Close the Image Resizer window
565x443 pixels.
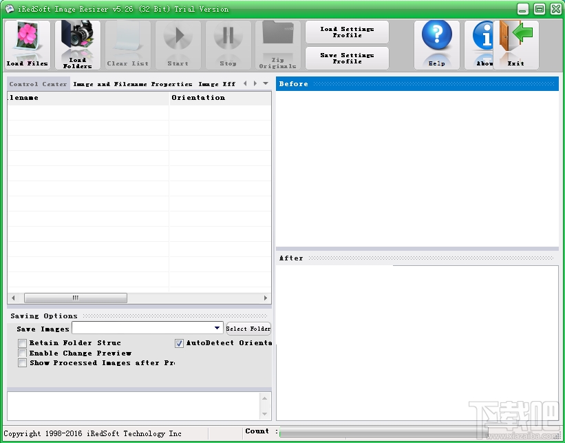(556, 9)
